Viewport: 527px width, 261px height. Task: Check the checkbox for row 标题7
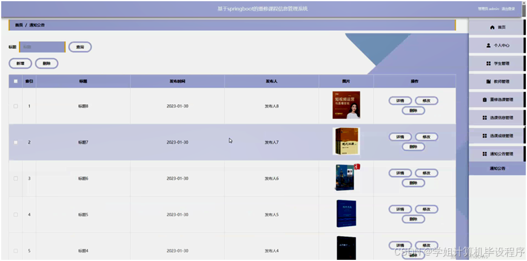(x=15, y=142)
